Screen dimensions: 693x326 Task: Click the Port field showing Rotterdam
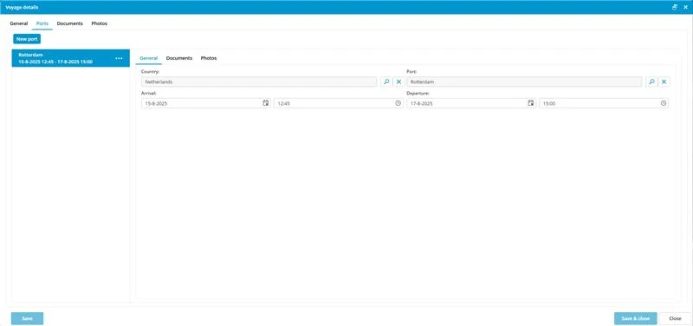tap(524, 81)
